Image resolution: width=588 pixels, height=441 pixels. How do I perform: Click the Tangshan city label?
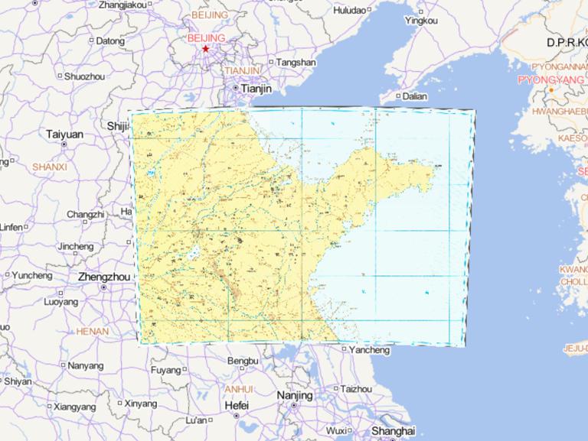(x=296, y=63)
